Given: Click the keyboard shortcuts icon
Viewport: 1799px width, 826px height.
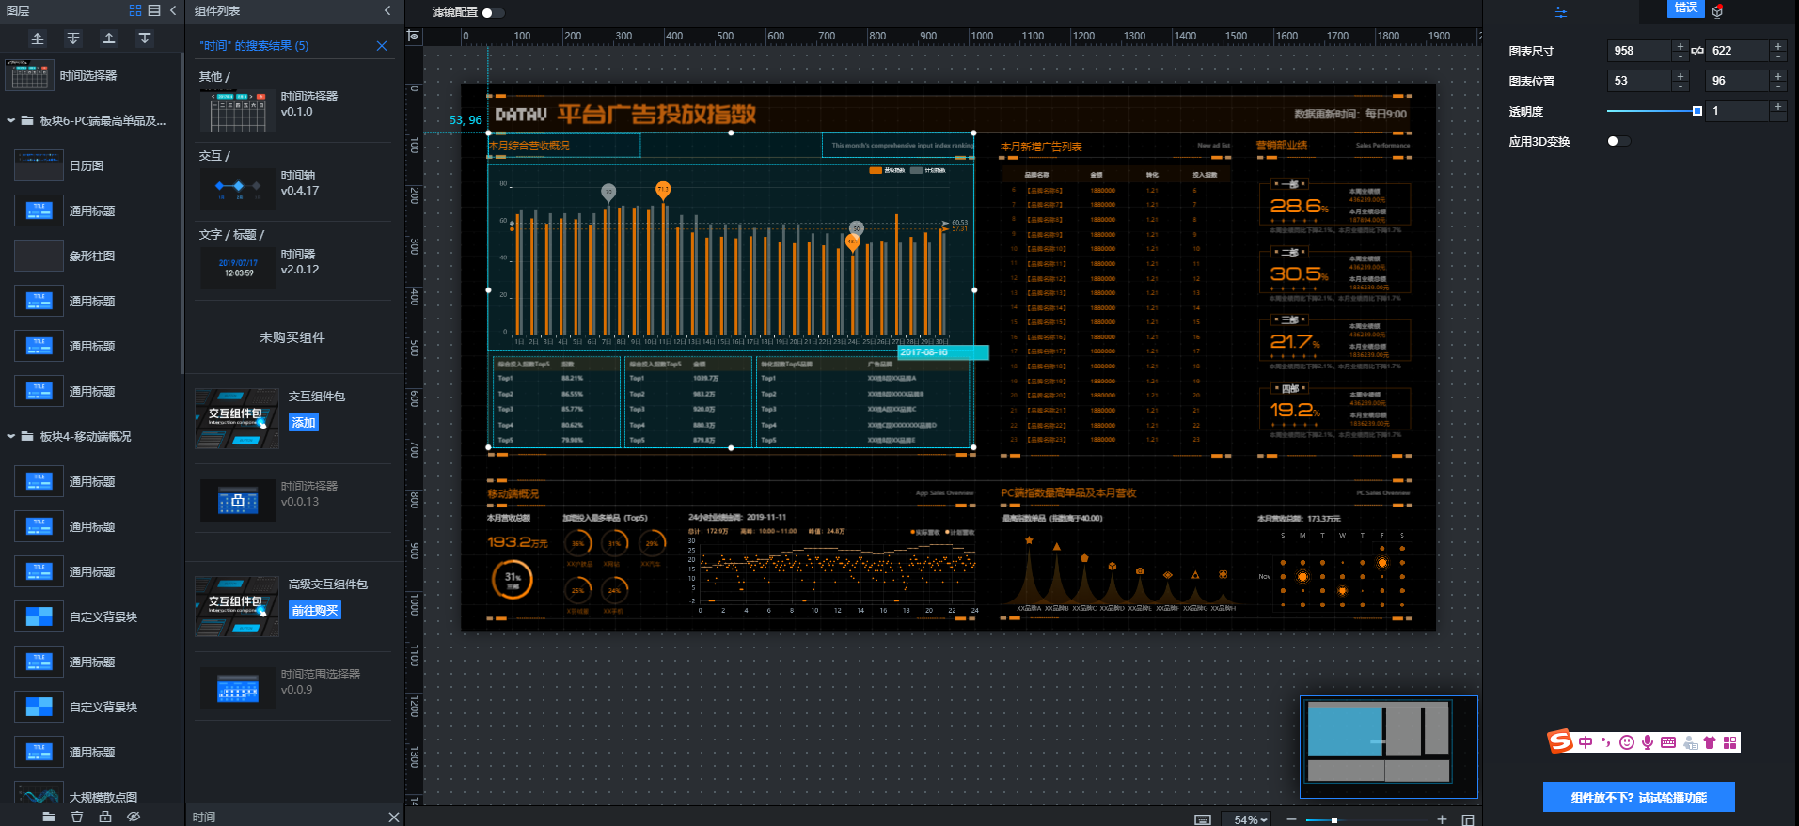Looking at the screenshot, I should point(1203,819).
